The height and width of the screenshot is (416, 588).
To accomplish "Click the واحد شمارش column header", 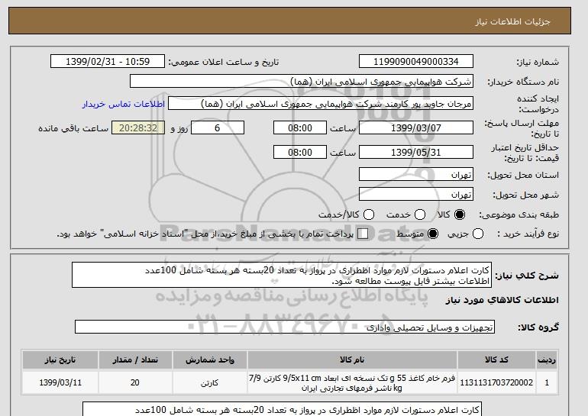I will [x=210, y=360].
